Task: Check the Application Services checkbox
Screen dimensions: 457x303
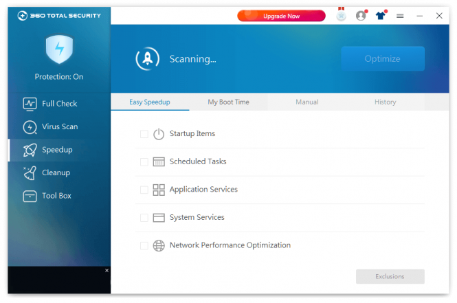Action: 144,190
